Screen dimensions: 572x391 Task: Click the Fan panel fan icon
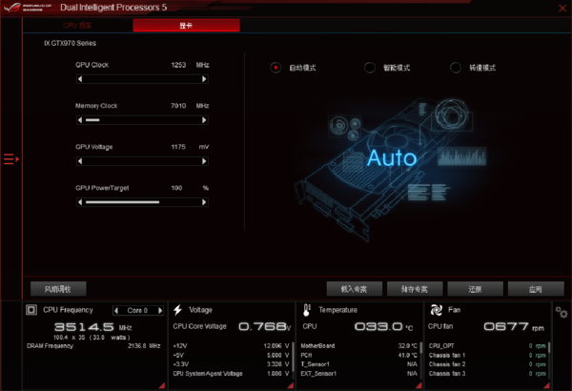click(x=436, y=310)
